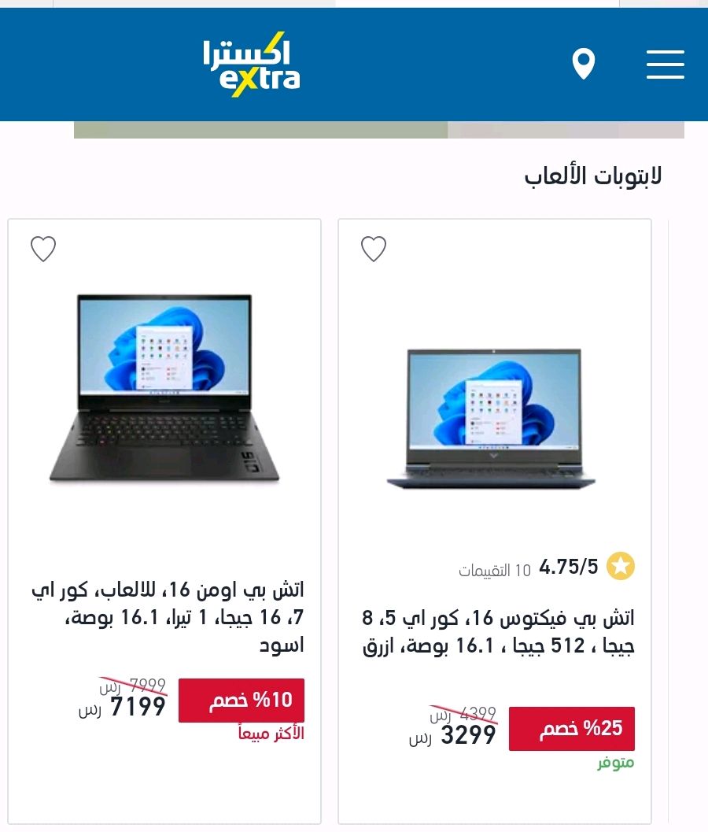Click the 4.75/5 rating text

tap(569, 567)
